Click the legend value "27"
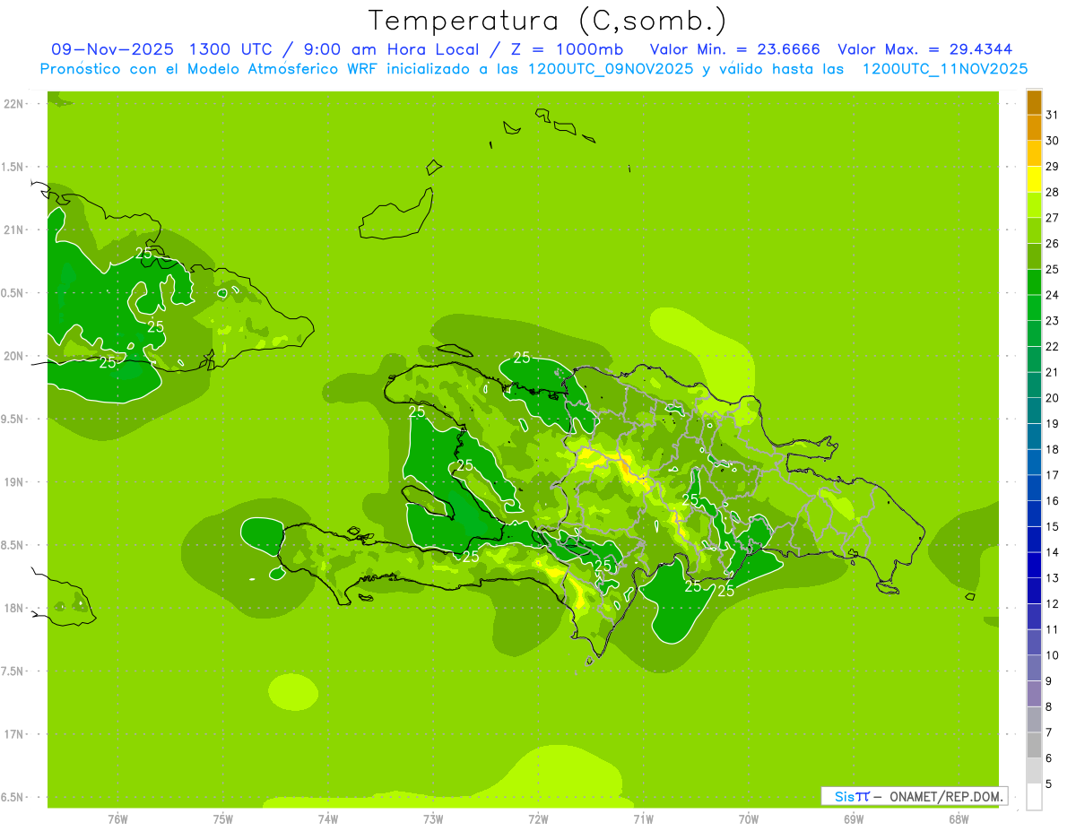The height and width of the screenshot is (831, 1076). (x=1053, y=218)
